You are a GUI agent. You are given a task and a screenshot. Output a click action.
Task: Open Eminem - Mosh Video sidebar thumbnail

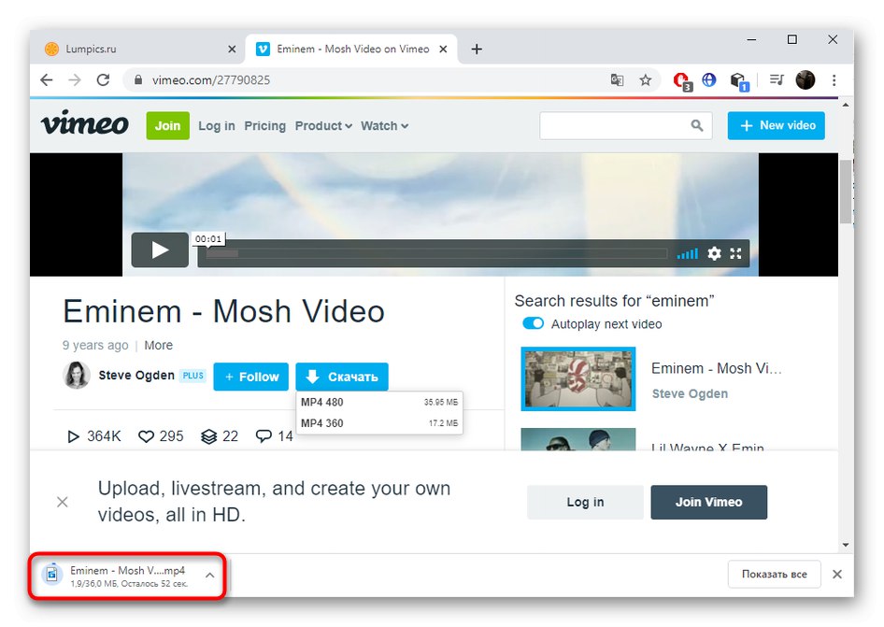coord(578,378)
